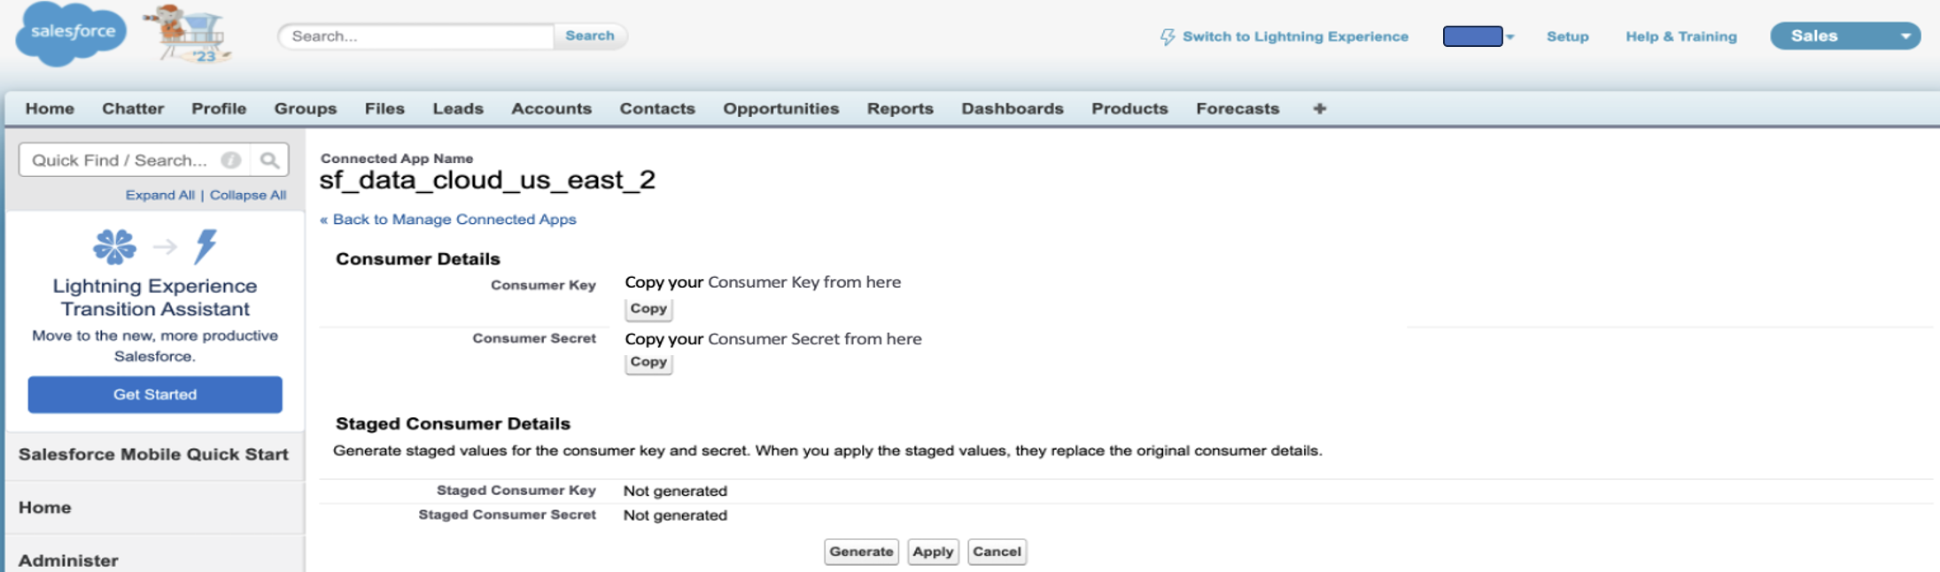Screen dimensions: 1940x572
Task: Click the Quick Find magnifier icon
Action: (269, 160)
